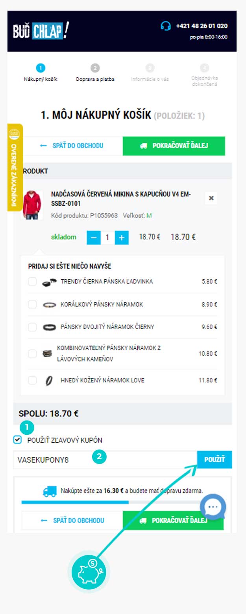Apply coupon with the Použiť button

tap(215, 460)
